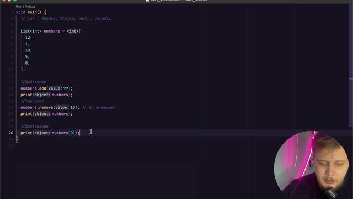Place cursor on numbers.add line value 99
This screenshot has width=353, height=199.
coord(66,88)
